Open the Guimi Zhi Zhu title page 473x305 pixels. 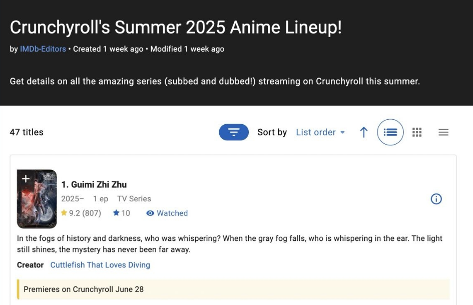pyautogui.click(x=94, y=184)
